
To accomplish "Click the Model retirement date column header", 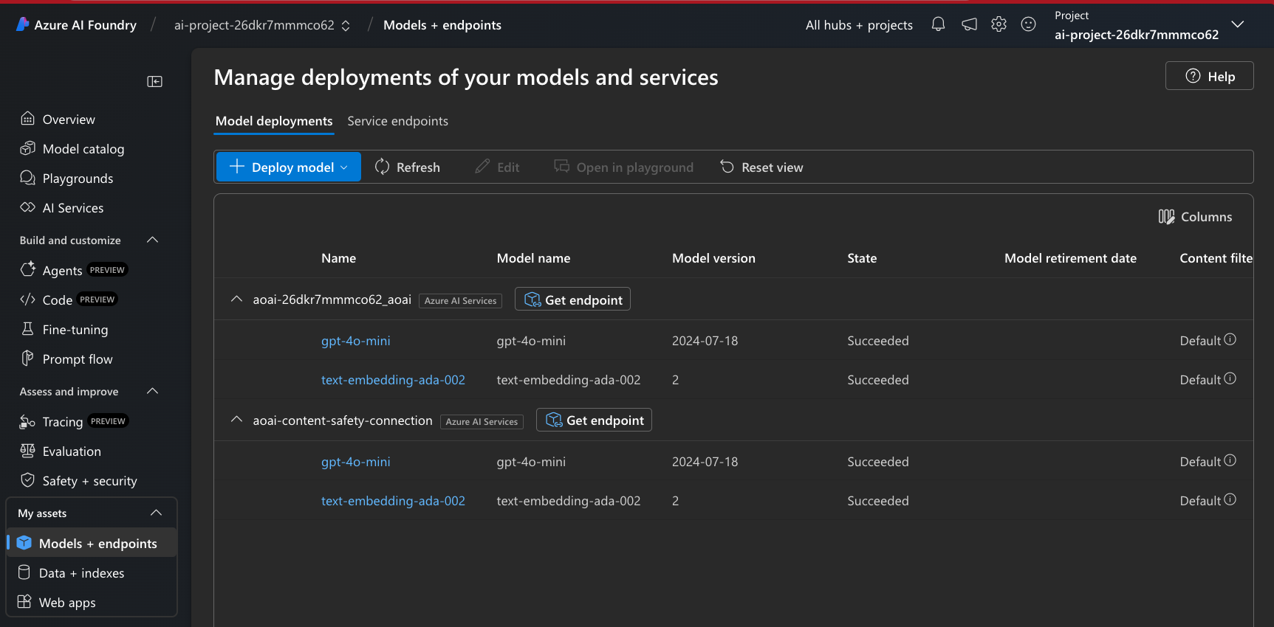I will [1070, 258].
